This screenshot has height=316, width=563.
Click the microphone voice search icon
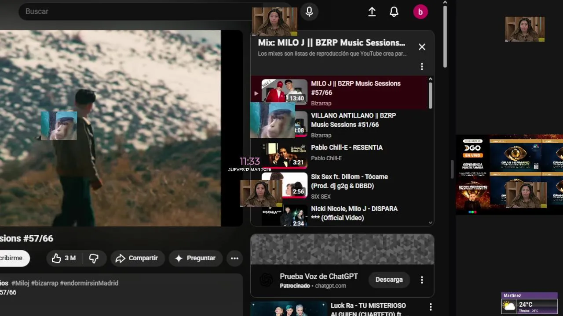[309, 12]
